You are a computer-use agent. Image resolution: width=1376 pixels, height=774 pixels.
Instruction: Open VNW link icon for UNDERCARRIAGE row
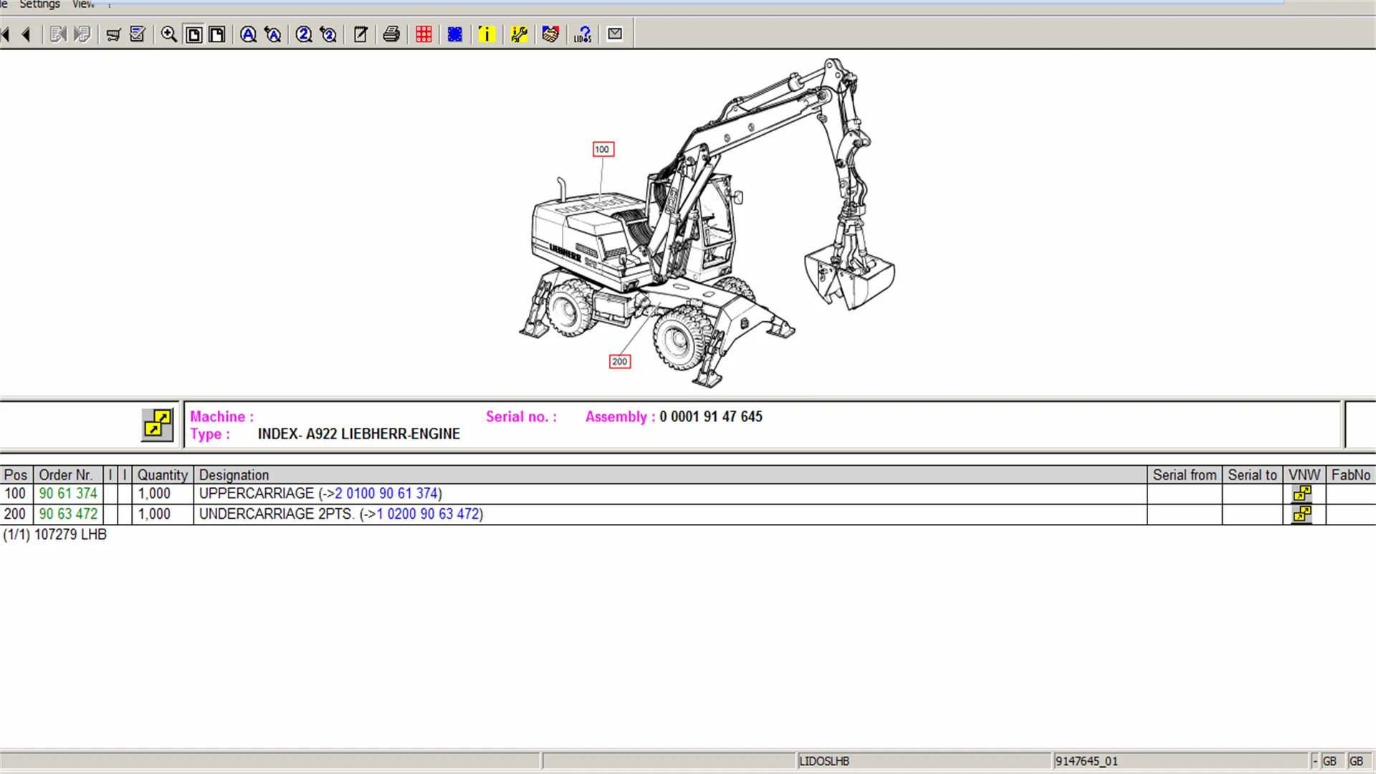point(1302,515)
